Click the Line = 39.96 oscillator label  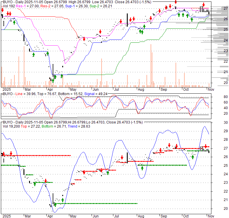(x=22, y=94)
